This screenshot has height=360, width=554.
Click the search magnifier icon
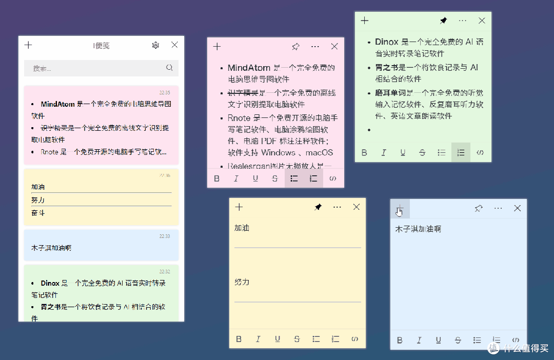(x=170, y=68)
